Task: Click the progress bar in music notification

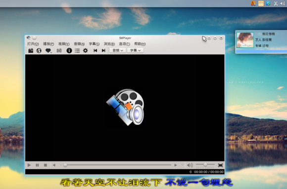Action: point(261,51)
